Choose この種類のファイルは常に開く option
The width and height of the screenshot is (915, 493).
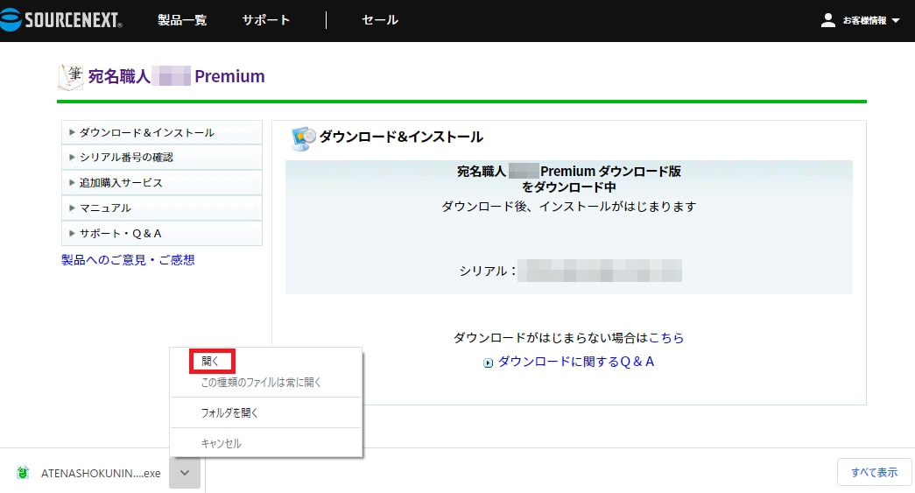coord(261,383)
